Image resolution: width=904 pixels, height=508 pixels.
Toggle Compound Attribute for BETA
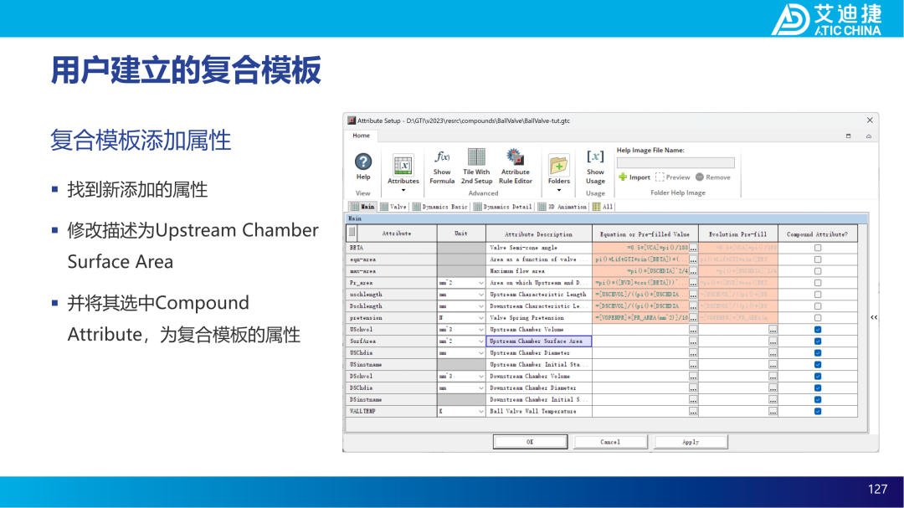[818, 248]
